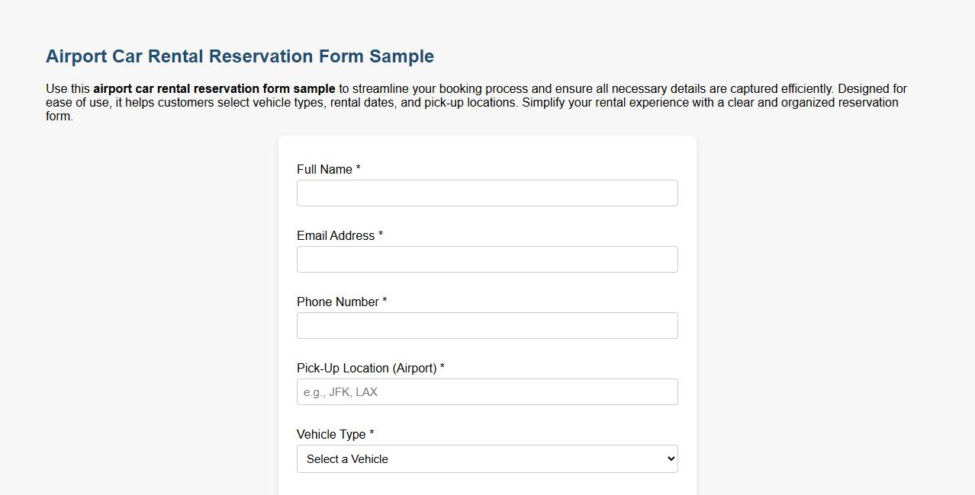Click the asterisk beside Email Address

click(380, 235)
